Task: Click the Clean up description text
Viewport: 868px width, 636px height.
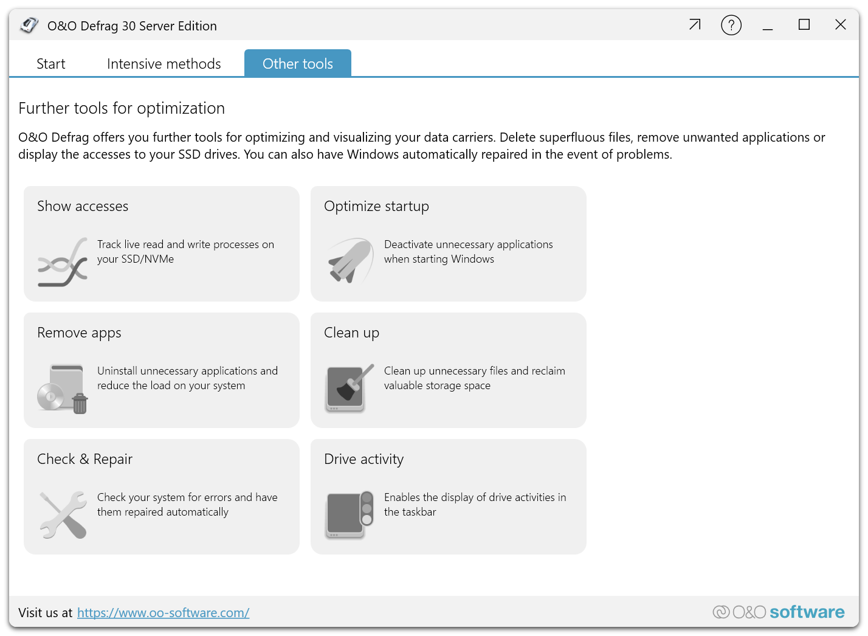Action: point(474,378)
